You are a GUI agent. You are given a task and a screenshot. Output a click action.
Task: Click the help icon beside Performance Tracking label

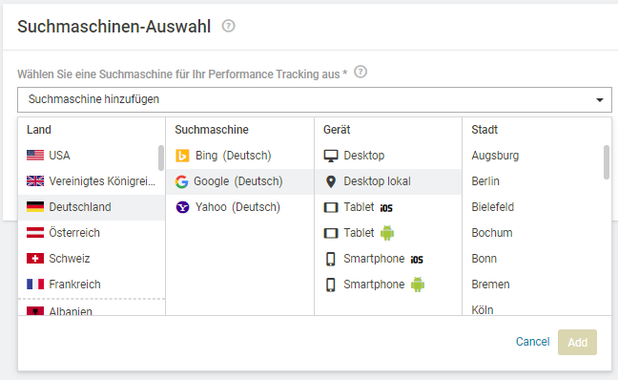360,72
